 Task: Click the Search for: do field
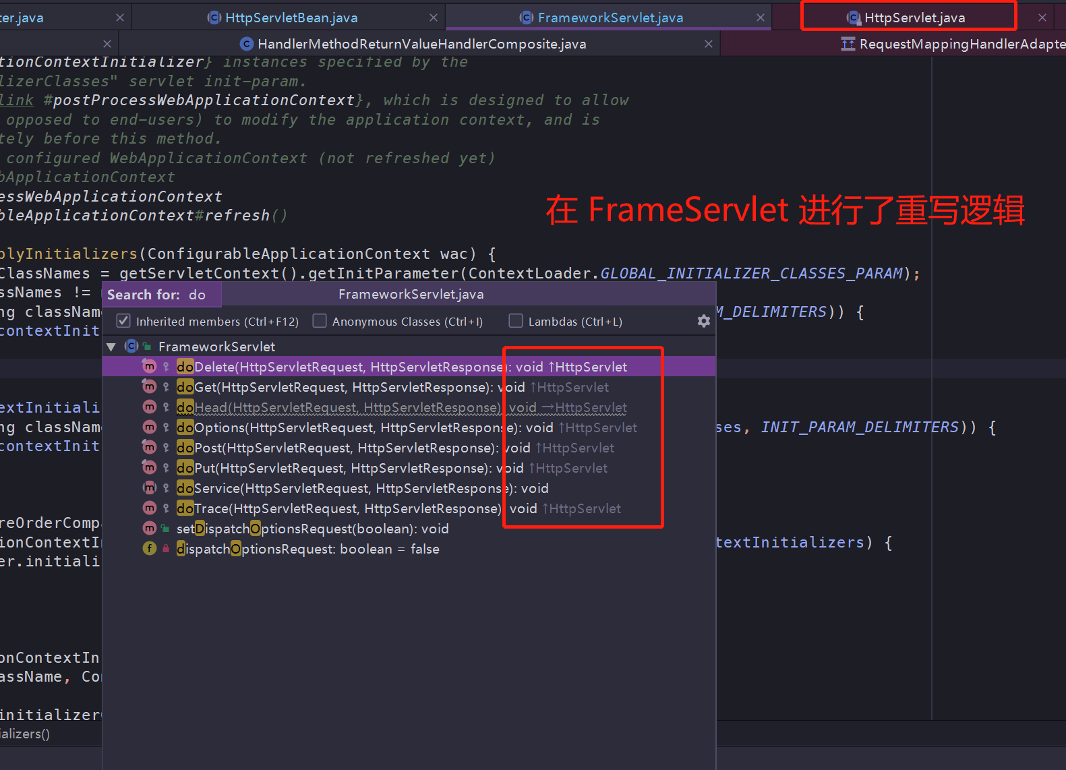[161, 295]
